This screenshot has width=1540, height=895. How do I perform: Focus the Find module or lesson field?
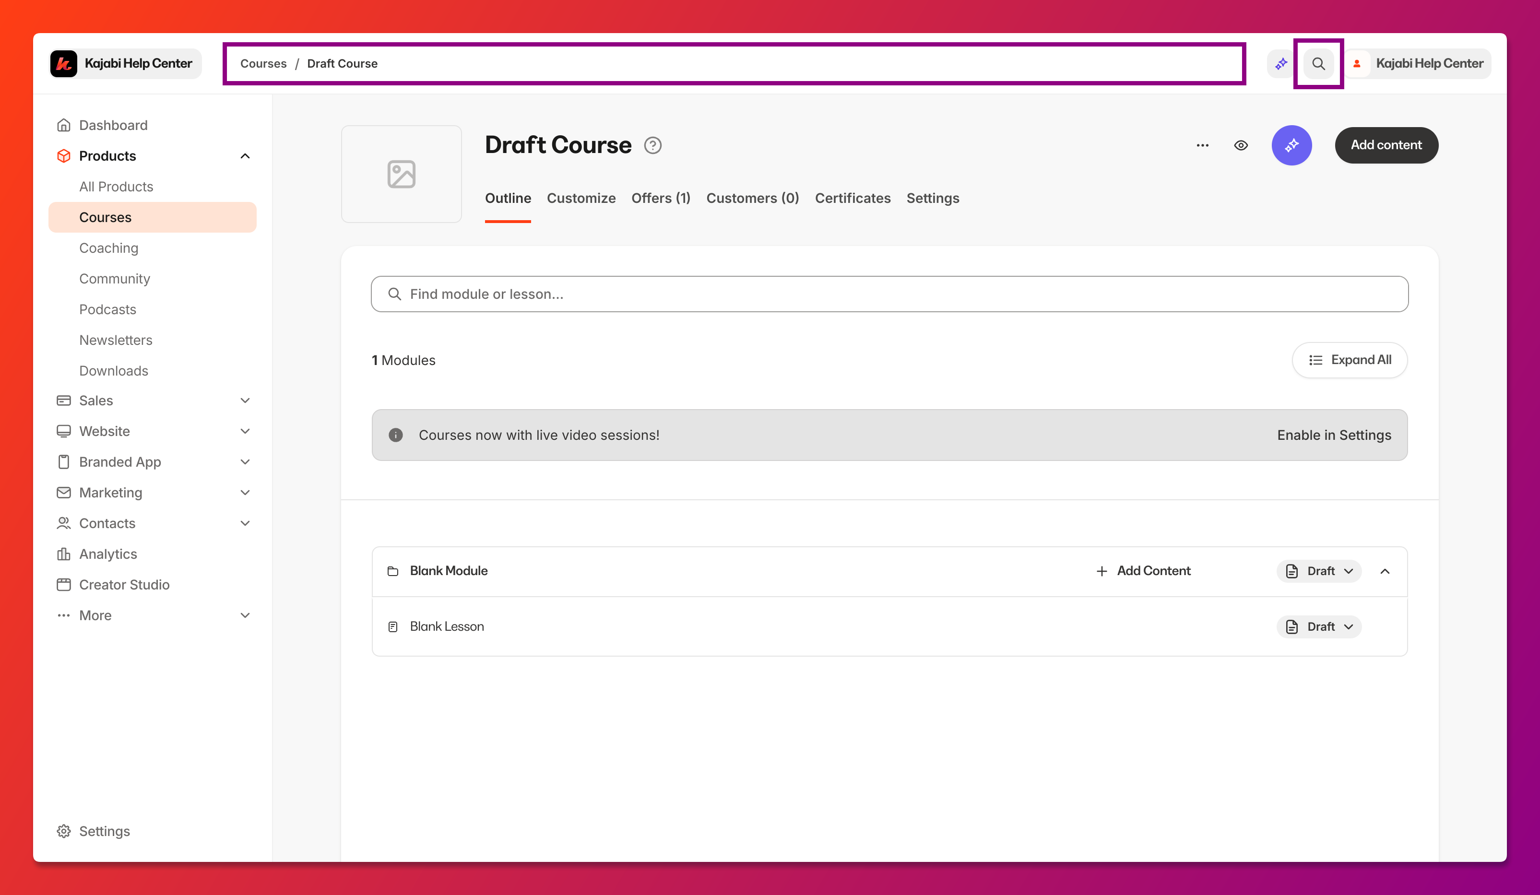click(x=890, y=294)
